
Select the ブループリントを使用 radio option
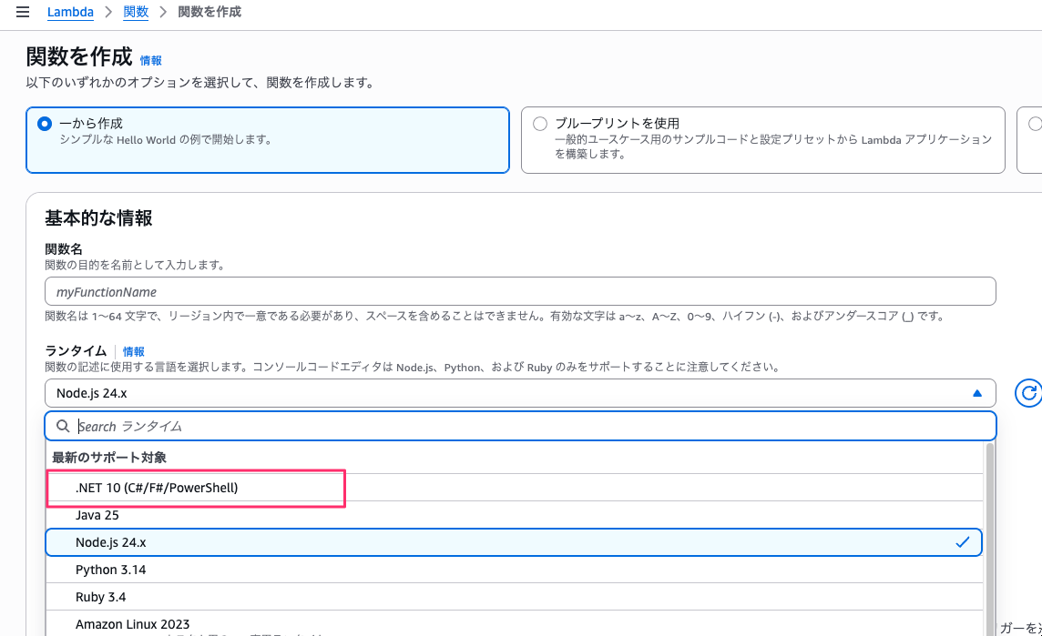click(x=540, y=124)
